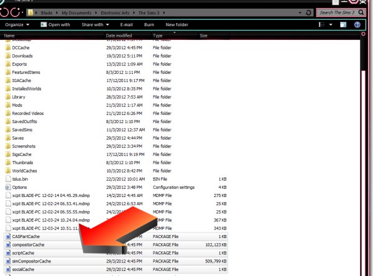The image size is (373, 276).
Task: Select the Options configuration file icon
Action: click(x=7, y=187)
